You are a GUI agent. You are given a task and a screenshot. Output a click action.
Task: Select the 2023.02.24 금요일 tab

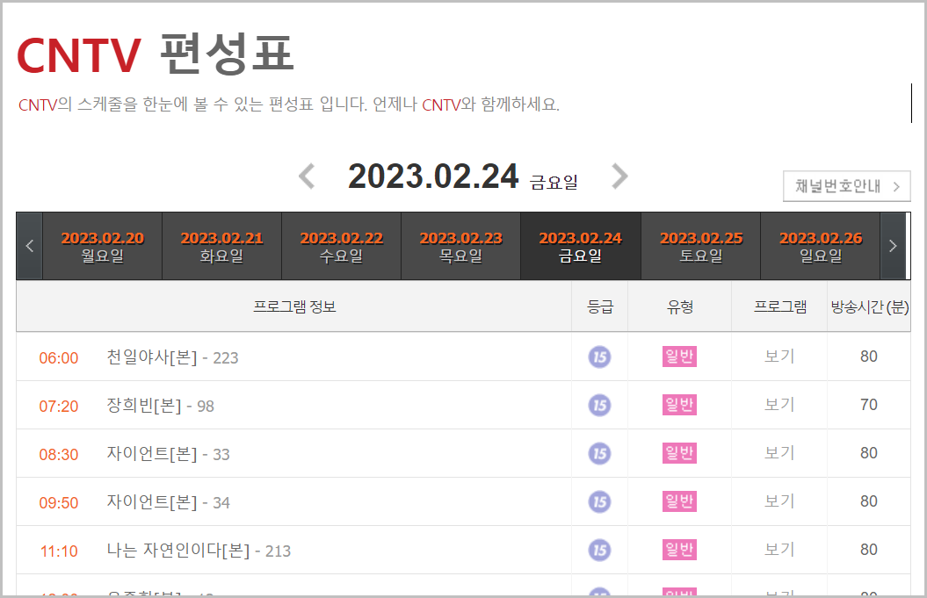pos(581,246)
